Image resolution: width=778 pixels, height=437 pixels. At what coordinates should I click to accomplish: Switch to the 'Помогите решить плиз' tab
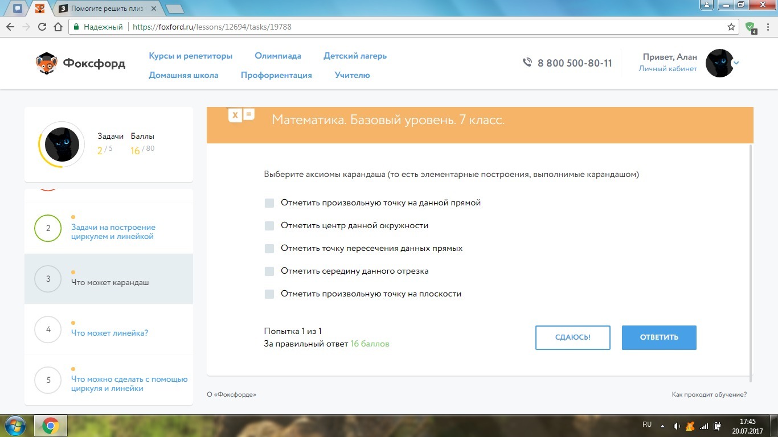point(107,9)
